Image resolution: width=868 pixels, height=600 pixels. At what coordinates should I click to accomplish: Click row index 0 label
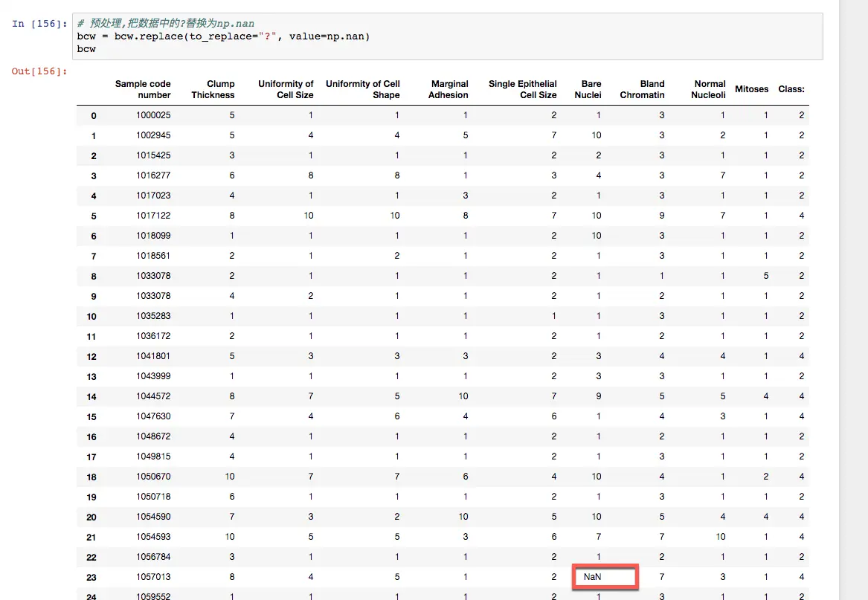coord(94,116)
